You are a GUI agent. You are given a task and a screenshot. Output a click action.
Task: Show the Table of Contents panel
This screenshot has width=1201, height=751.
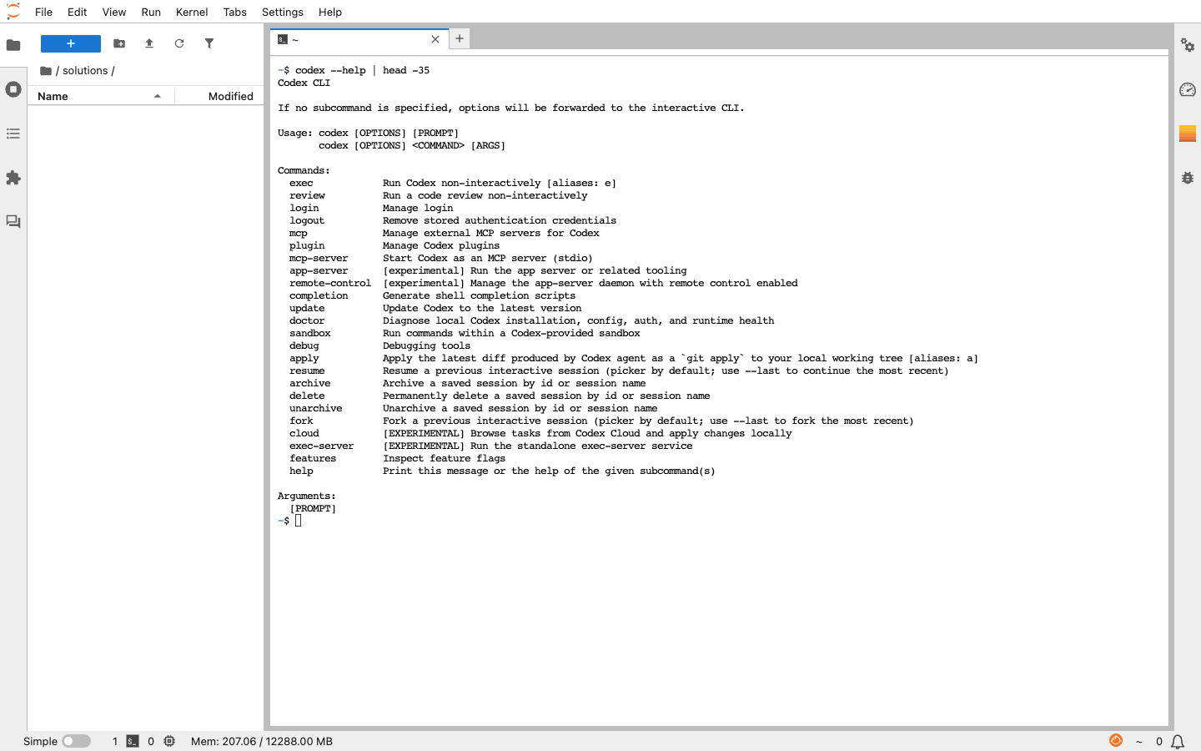click(13, 134)
